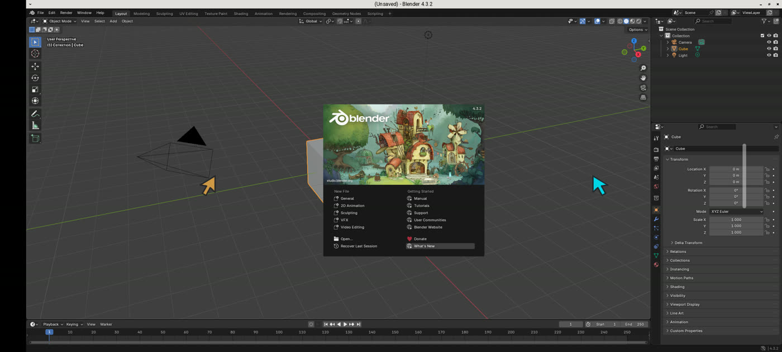Click the pan hand viewport gizmo
This screenshot has width=782, height=352.
coord(643,78)
